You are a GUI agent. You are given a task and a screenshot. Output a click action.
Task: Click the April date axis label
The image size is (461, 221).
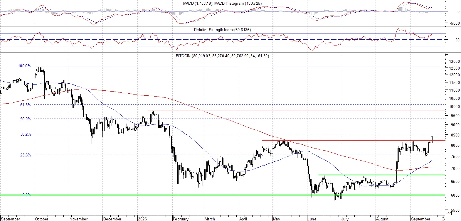point(243,219)
